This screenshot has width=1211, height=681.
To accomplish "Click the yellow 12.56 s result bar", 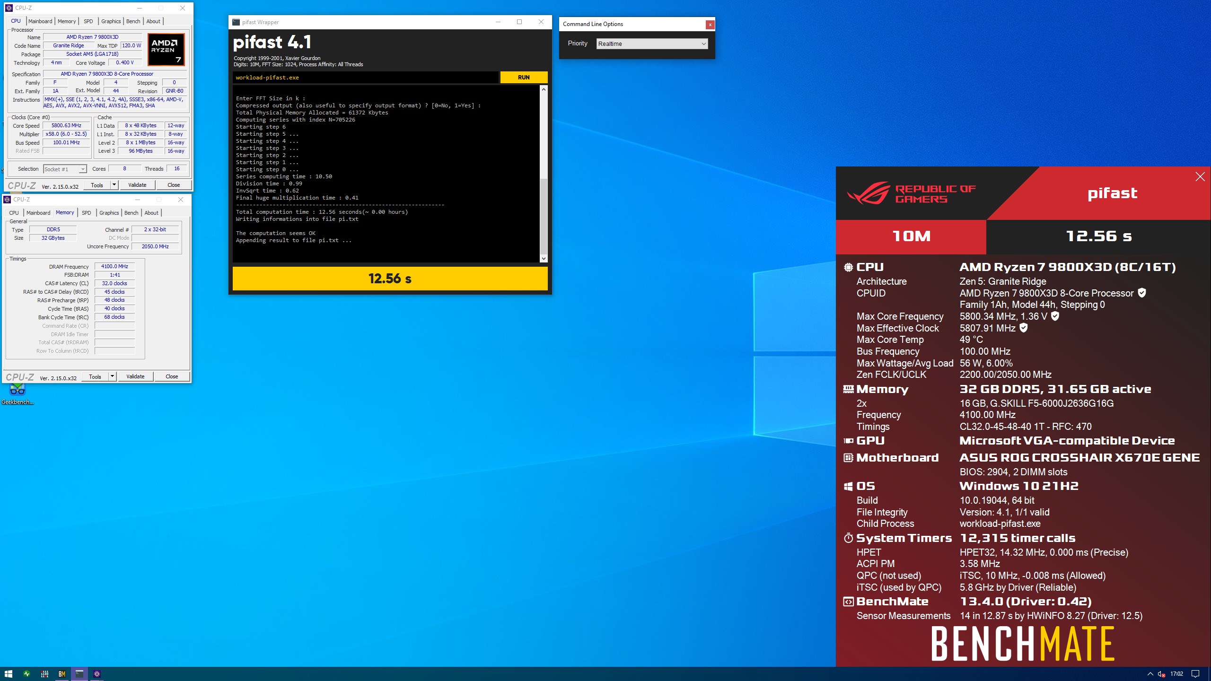I will pos(390,279).
